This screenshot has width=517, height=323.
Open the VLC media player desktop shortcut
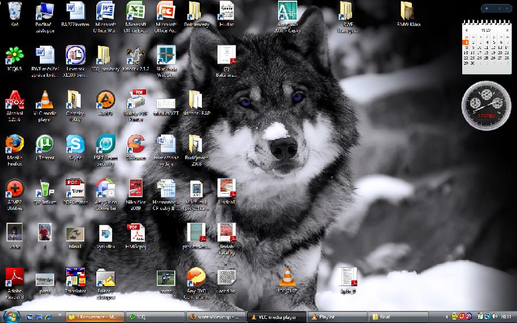(44, 100)
